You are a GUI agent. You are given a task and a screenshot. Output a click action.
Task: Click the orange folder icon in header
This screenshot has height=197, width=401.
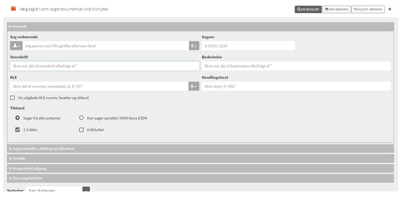[x=13, y=9]
